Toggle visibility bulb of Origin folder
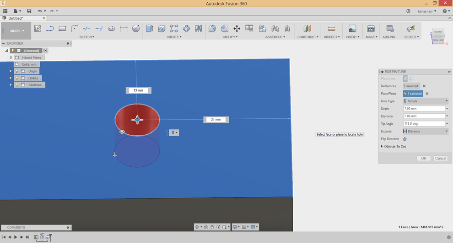This screenshot has height=243, width=453. pos(17,71)
